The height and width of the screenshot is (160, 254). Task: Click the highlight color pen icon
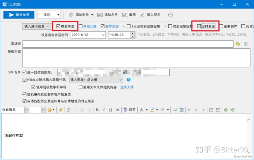[x=152, y=110]
